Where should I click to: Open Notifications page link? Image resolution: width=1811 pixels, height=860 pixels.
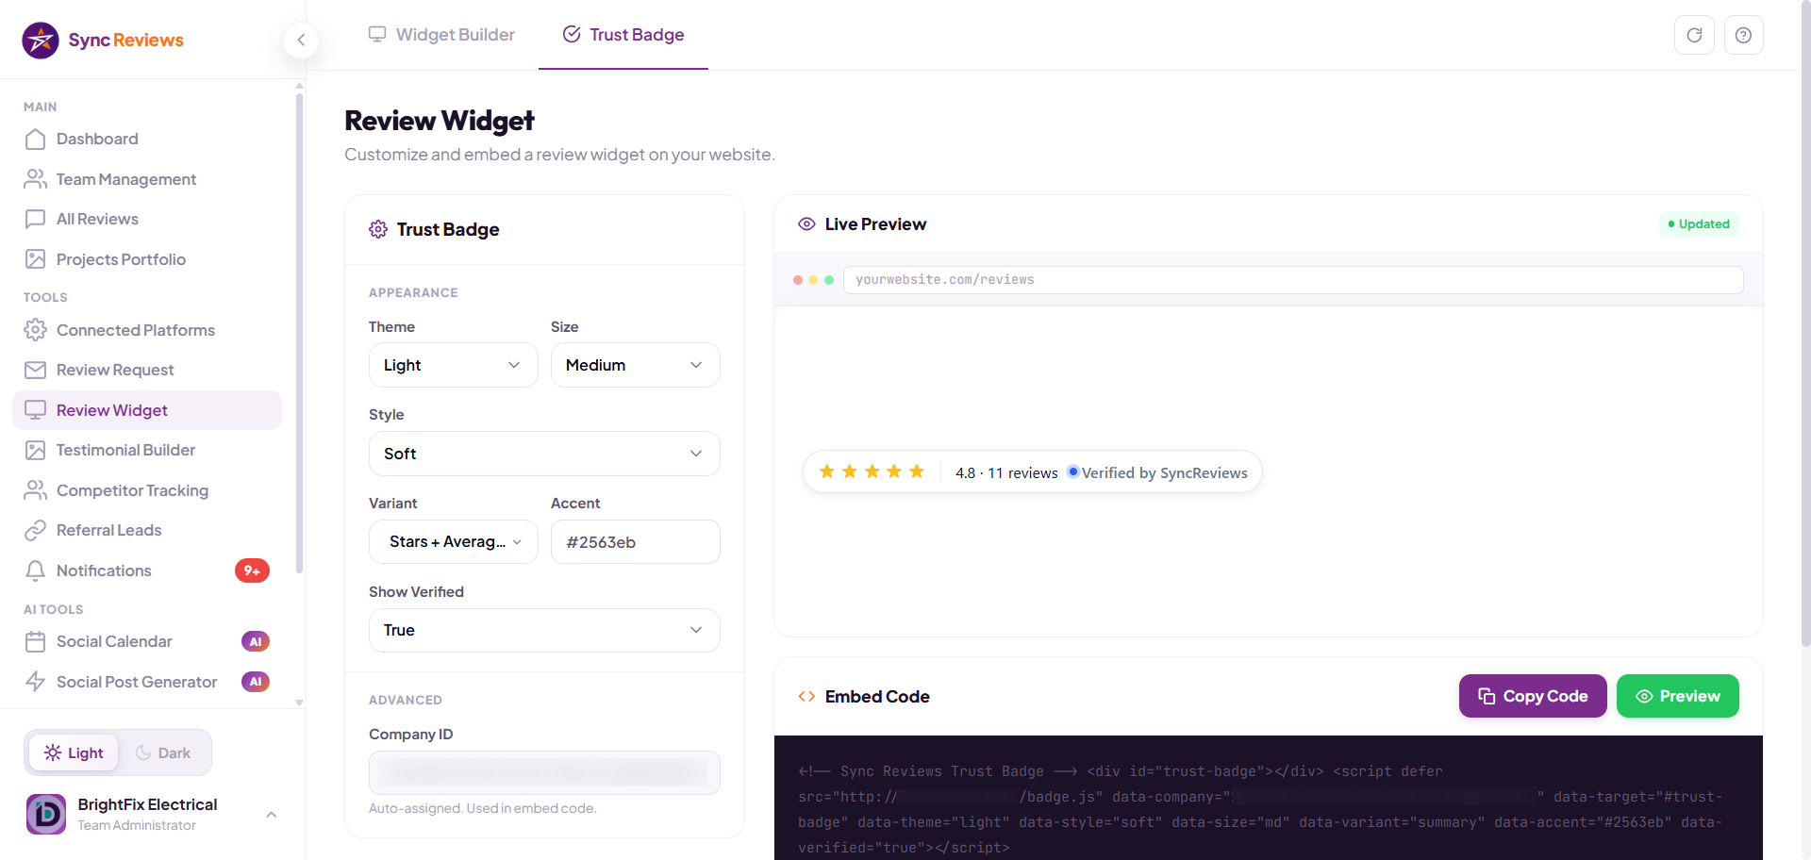[x=147, y=571]
